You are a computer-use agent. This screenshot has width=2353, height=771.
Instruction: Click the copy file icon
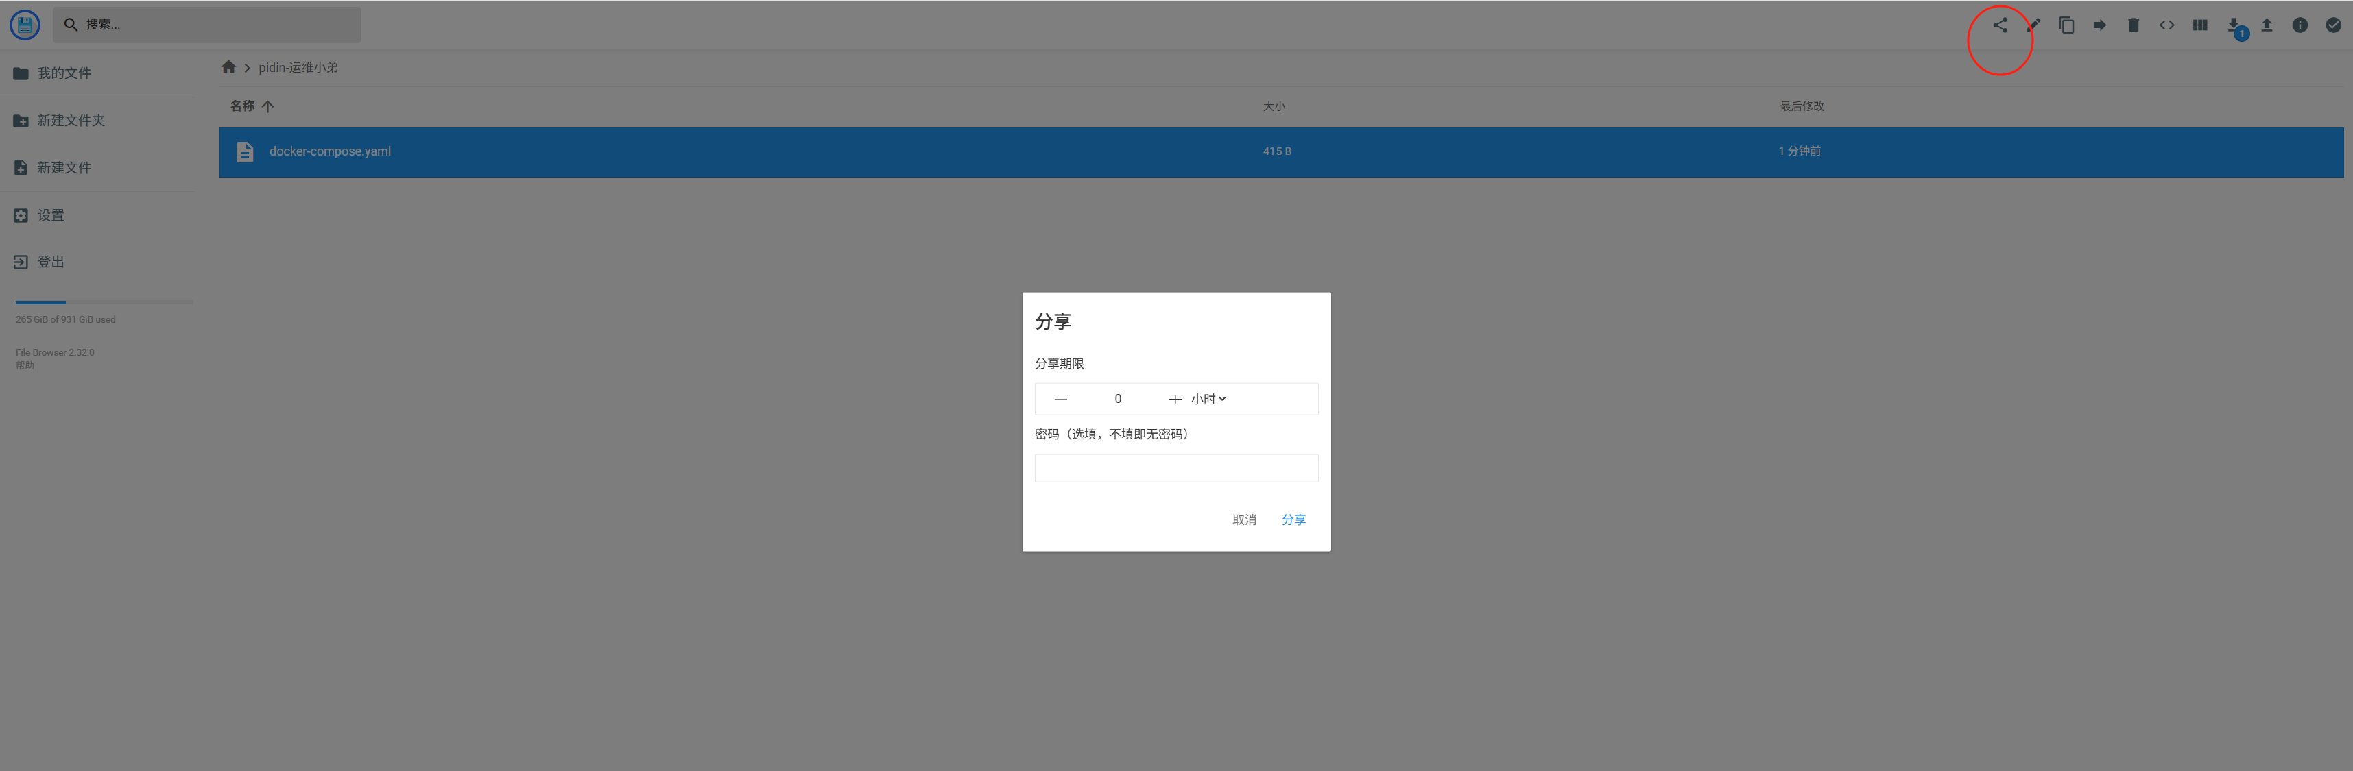click(2066, 25)
